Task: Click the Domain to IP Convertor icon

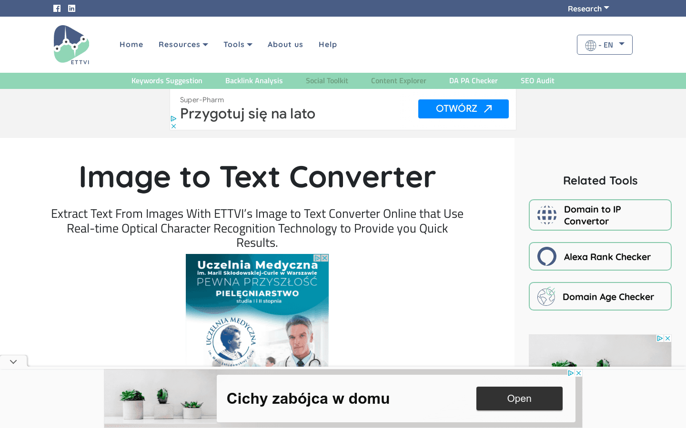Action: (546, 215)
